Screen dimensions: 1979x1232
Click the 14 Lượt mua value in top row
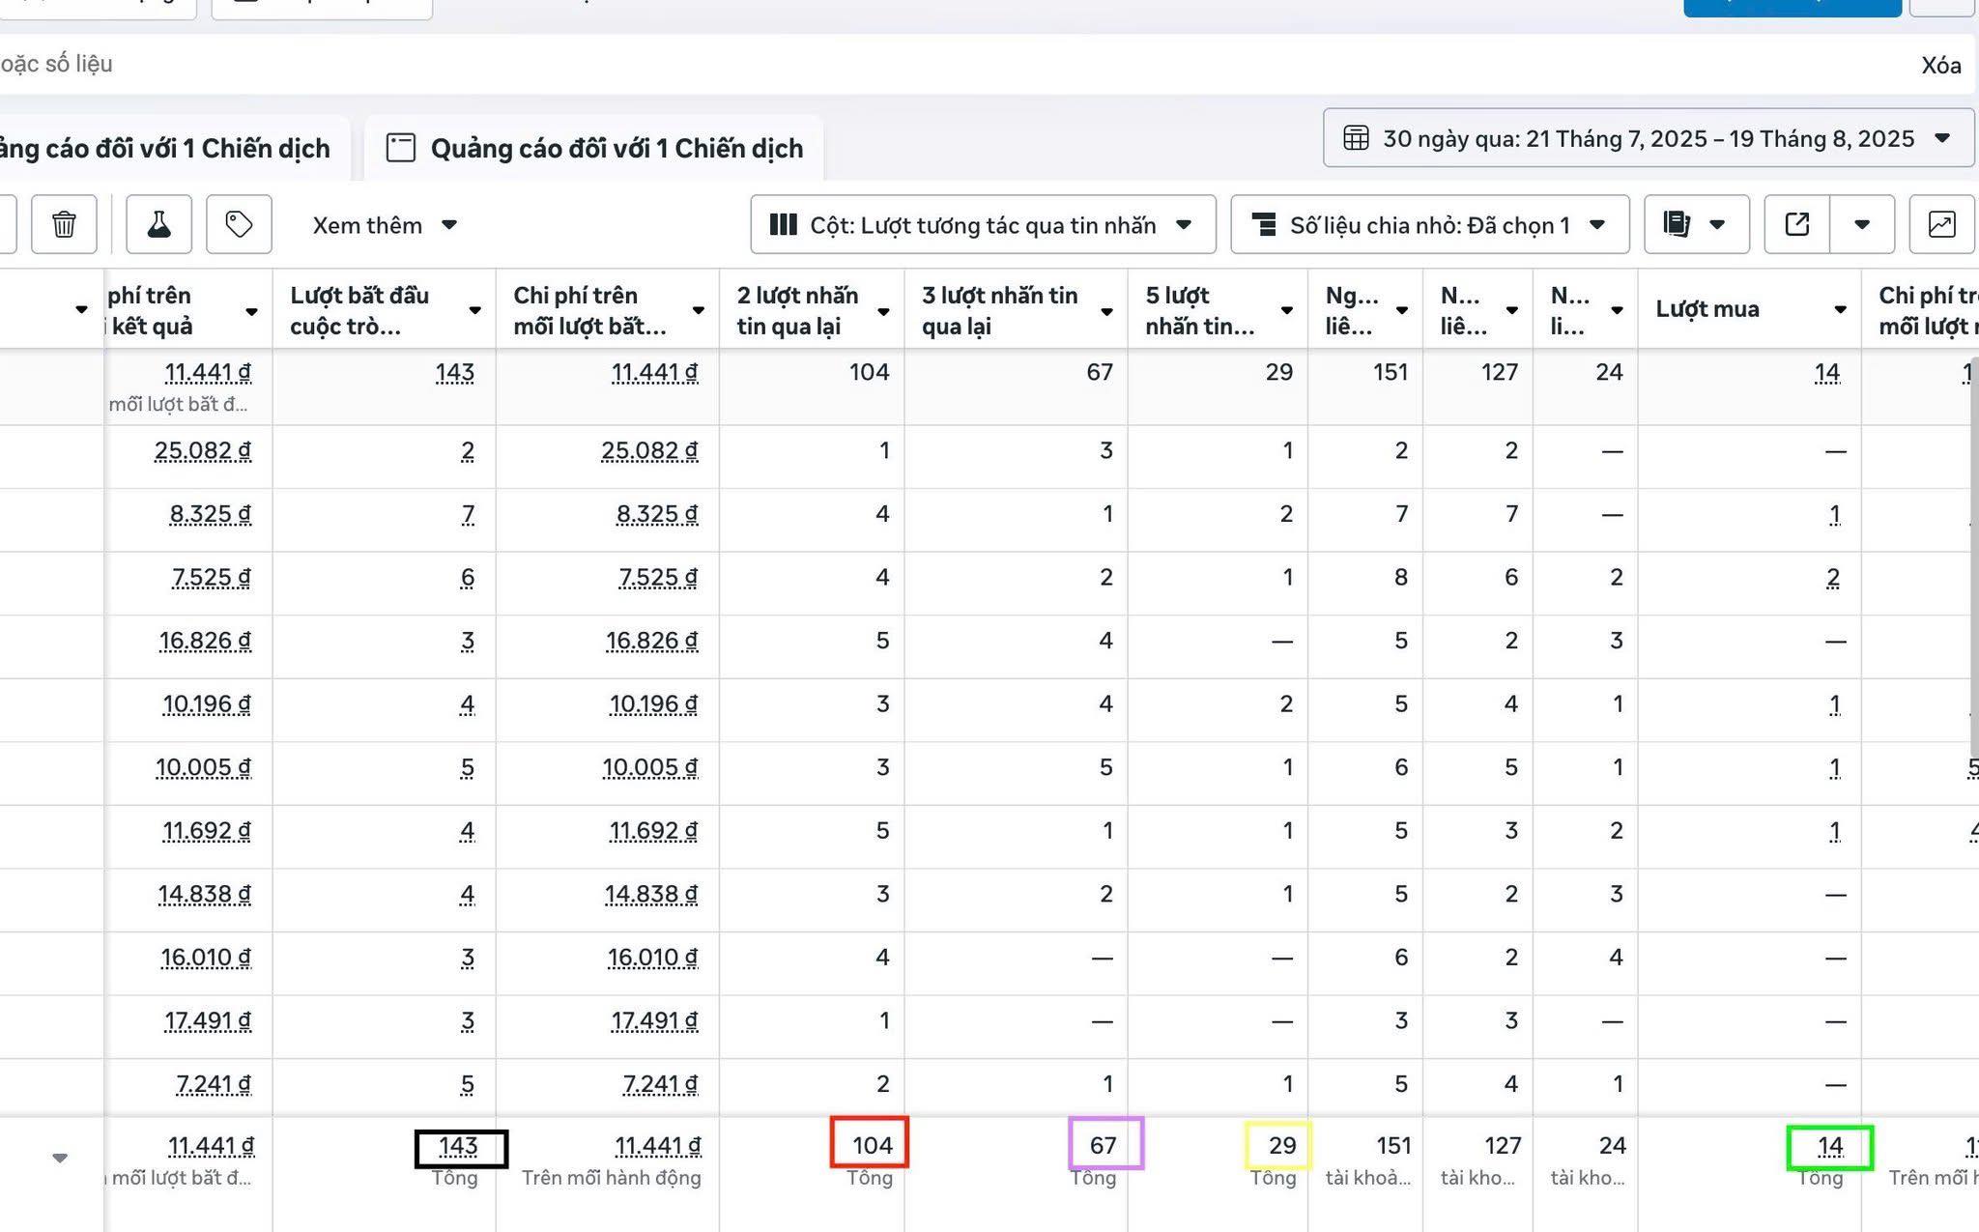tap(1827, 372)
